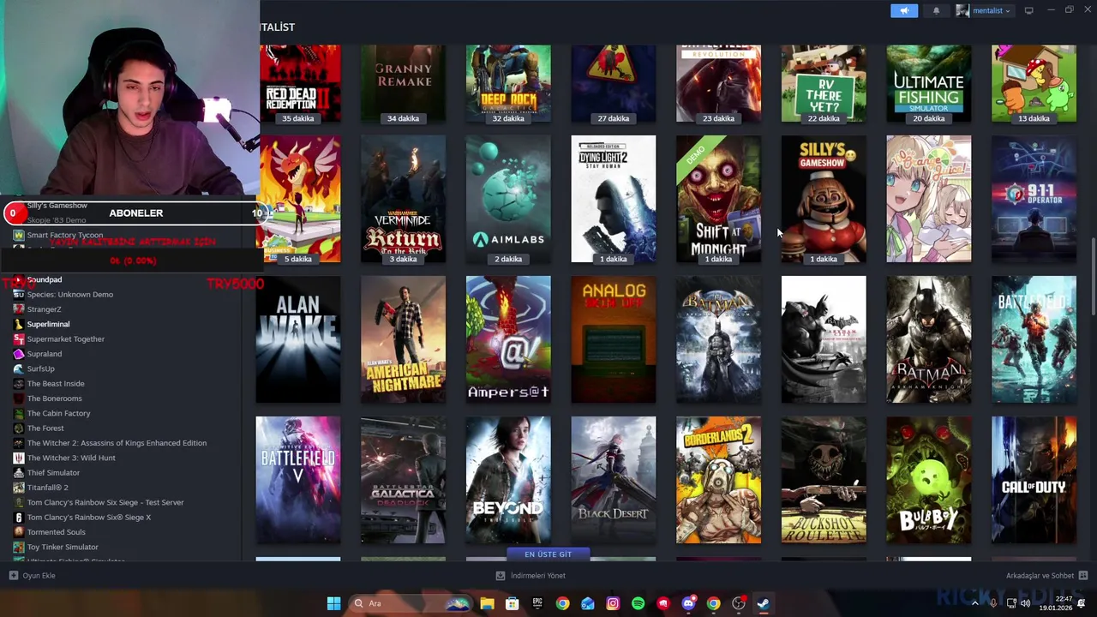Select Smart Factory Tycoon in library list
This screenshot has width=1097, height=617.
pos(65,235)
